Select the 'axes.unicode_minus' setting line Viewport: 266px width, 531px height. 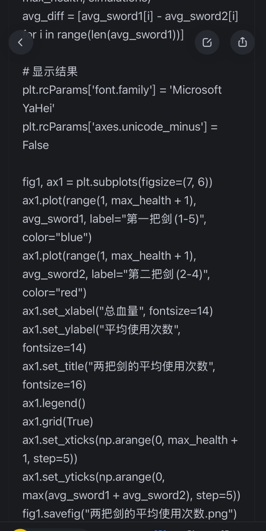[120, 126]
